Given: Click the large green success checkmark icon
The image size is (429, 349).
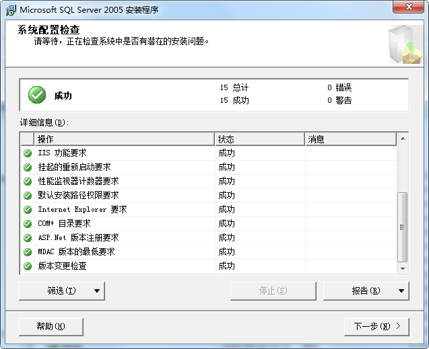Looking at the screenshot, I should point(37,95).
